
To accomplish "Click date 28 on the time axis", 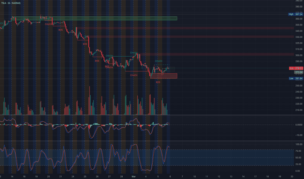I will 121,176.
